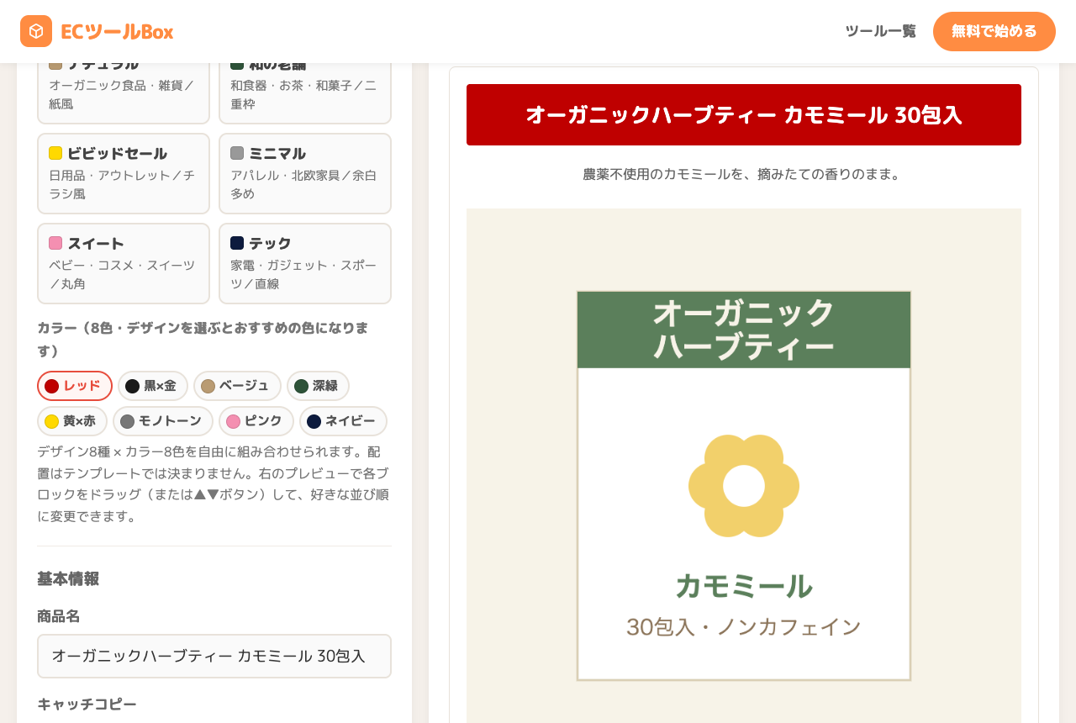Click the キャッチコピー field label
The width and height of the screenshot is (1076, 723).
coord(87,704)
